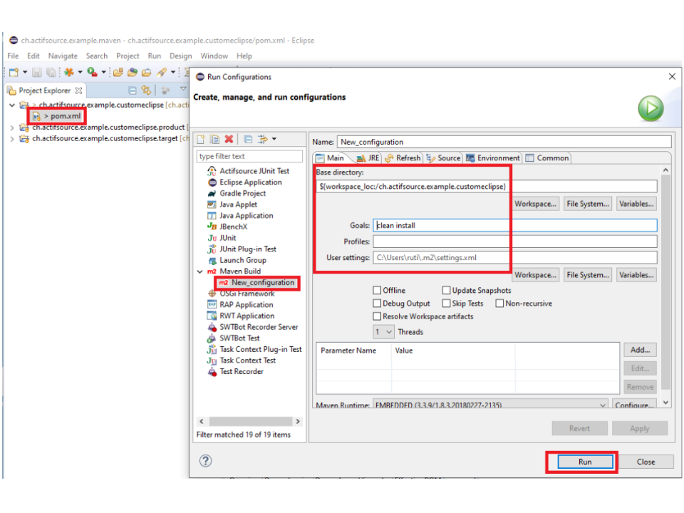Viewport: 684px width, 513px height.
Task: Open the Help question mark icon
Action: point(205,461)
